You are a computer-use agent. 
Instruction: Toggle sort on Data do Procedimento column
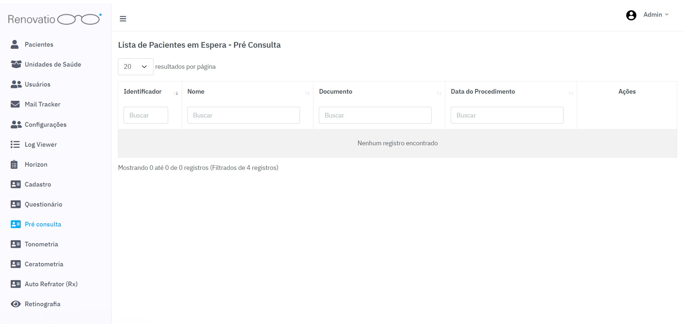[x=571, y=93]
